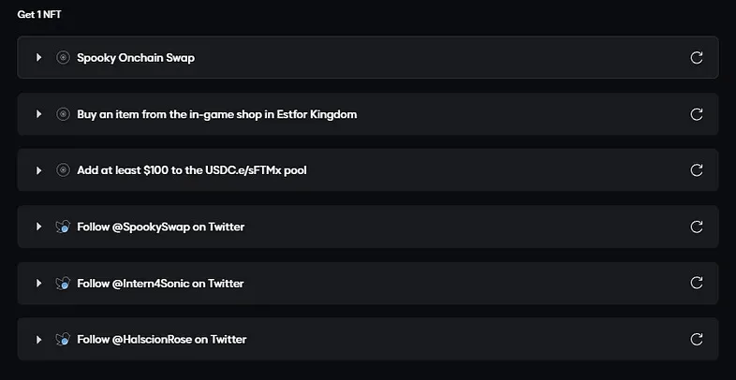The width and height of the screenshot is (736, 380).
Task: Expand the Estfor Kingdom in-game shop task
Action: click(39, 114)
